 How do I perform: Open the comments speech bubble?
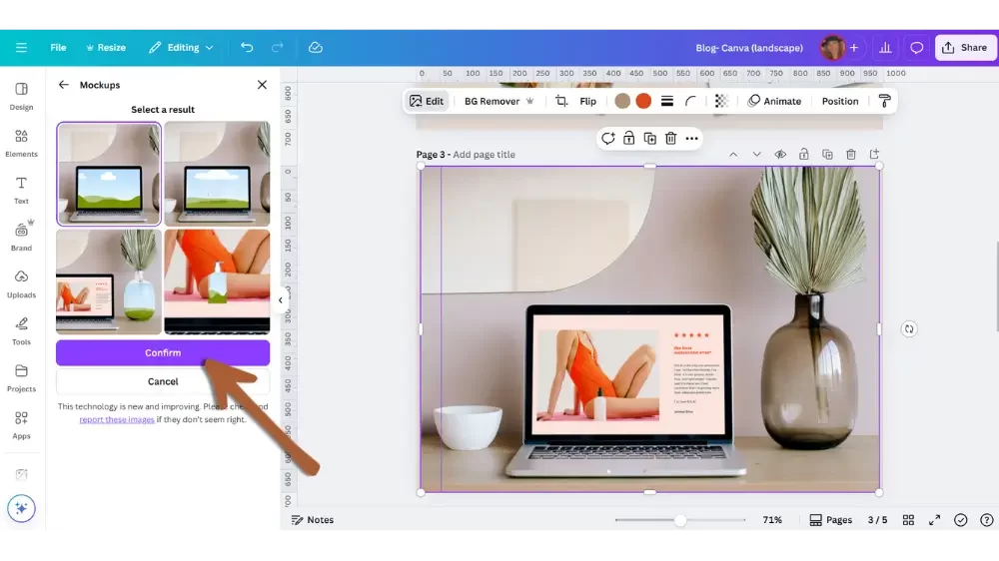tap(916, 48)
